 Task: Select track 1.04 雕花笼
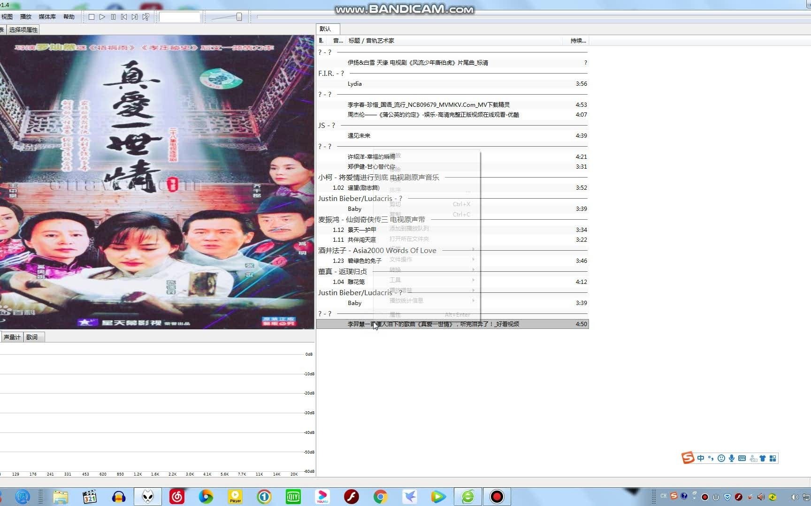(452, 282)
